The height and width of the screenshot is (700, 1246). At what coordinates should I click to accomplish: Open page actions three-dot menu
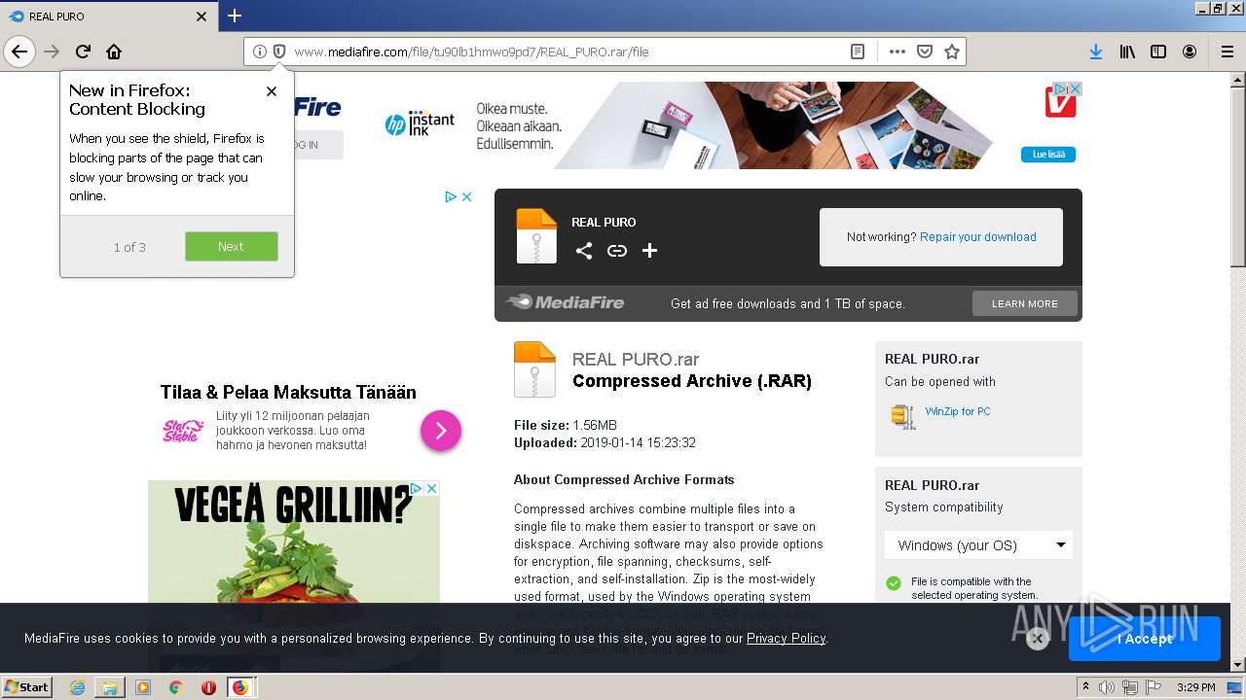click(x=898, y=52)
